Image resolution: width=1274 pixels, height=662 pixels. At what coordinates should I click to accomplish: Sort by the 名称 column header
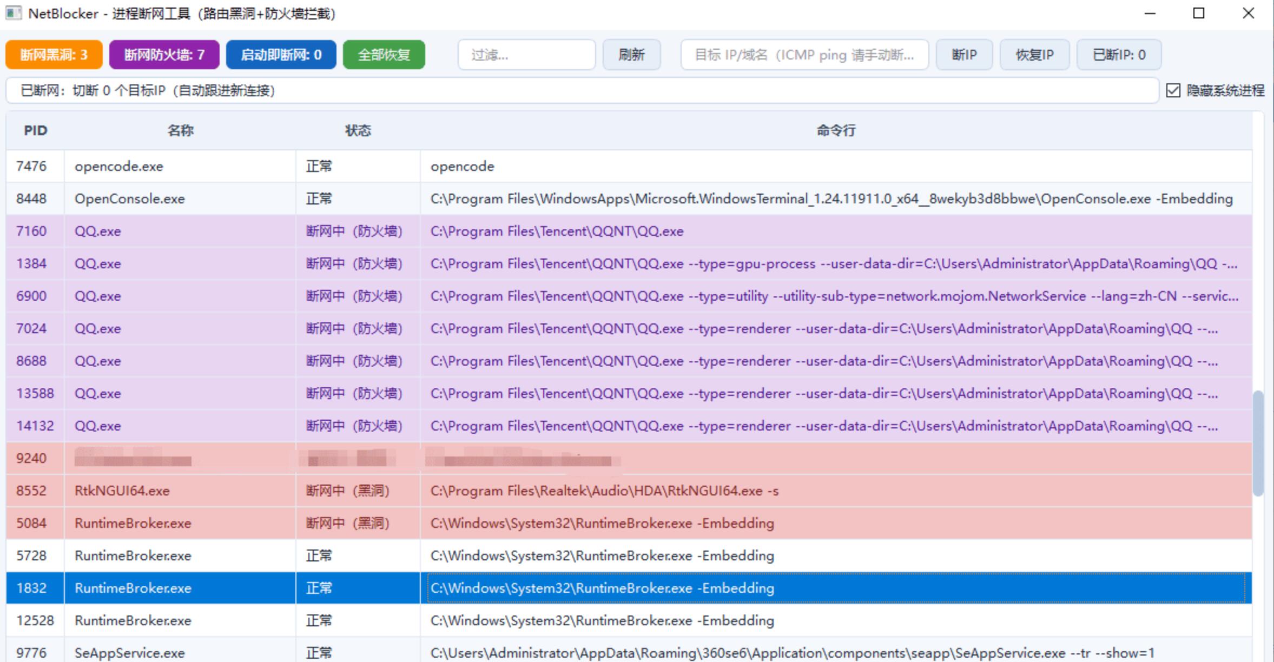[x=180, y=130]
